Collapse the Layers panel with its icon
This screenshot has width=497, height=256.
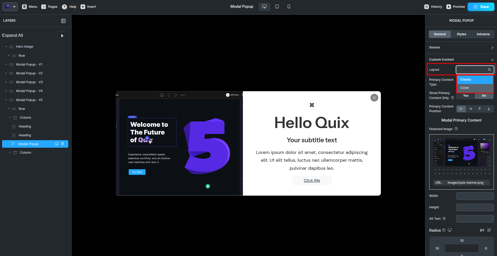[63, 21]
